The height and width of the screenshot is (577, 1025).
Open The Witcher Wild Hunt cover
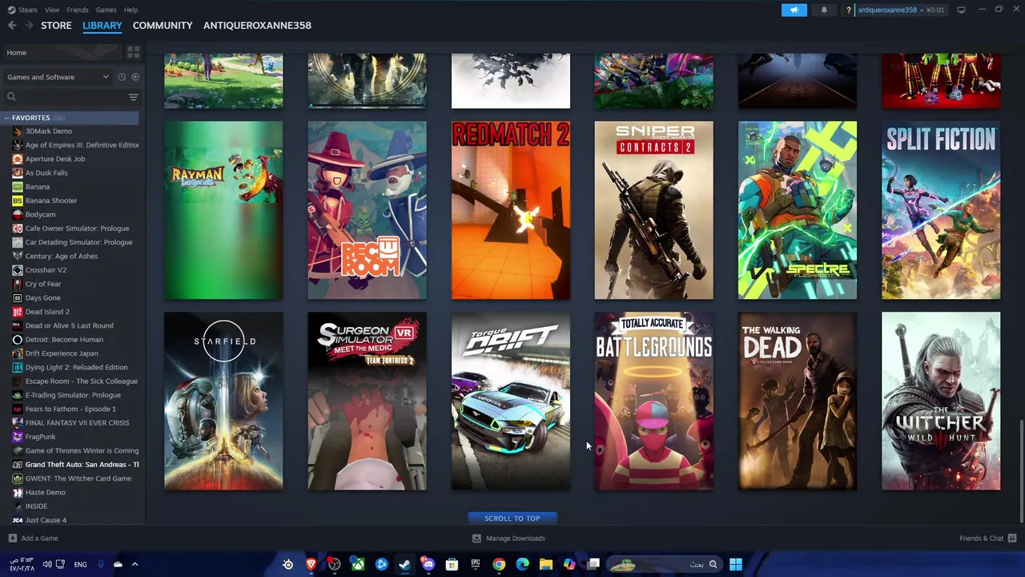941,401
